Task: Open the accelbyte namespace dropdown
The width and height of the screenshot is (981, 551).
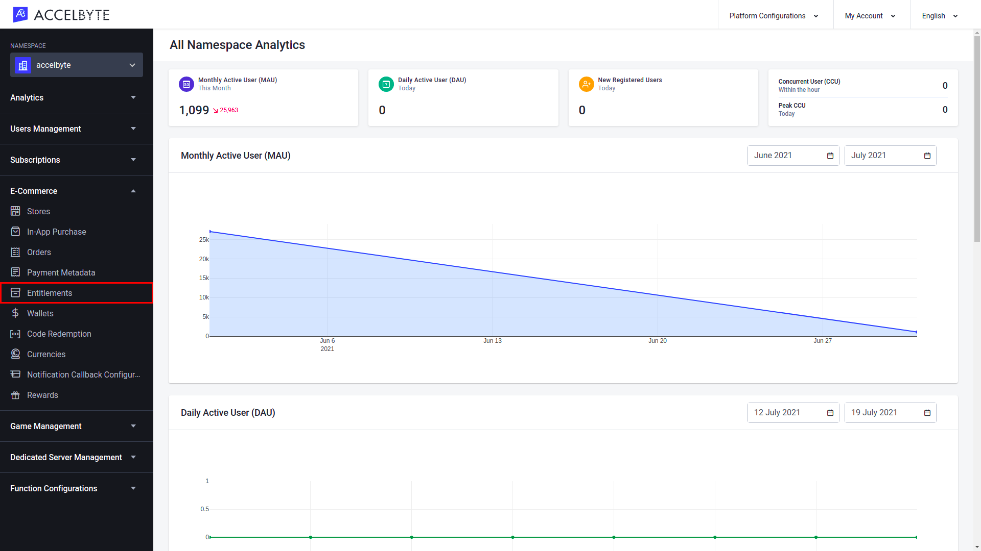Action: [x=77, y=65]
